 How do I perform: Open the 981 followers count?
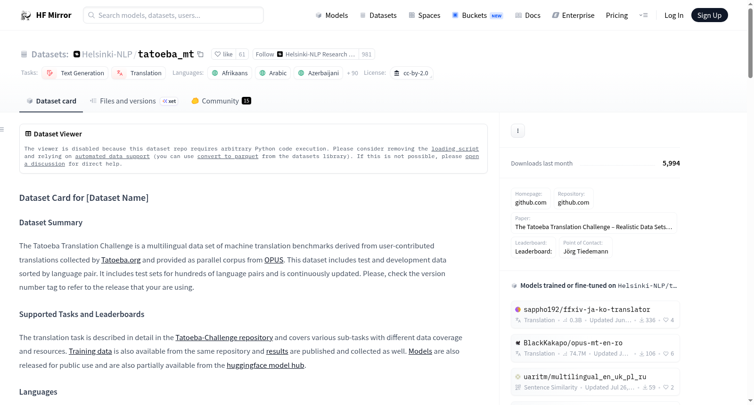[367, 54]
